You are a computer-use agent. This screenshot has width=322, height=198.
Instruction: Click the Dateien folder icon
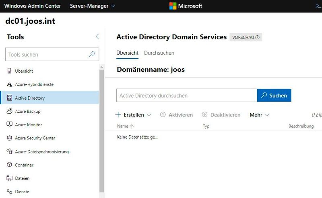[x=9, y=178]
